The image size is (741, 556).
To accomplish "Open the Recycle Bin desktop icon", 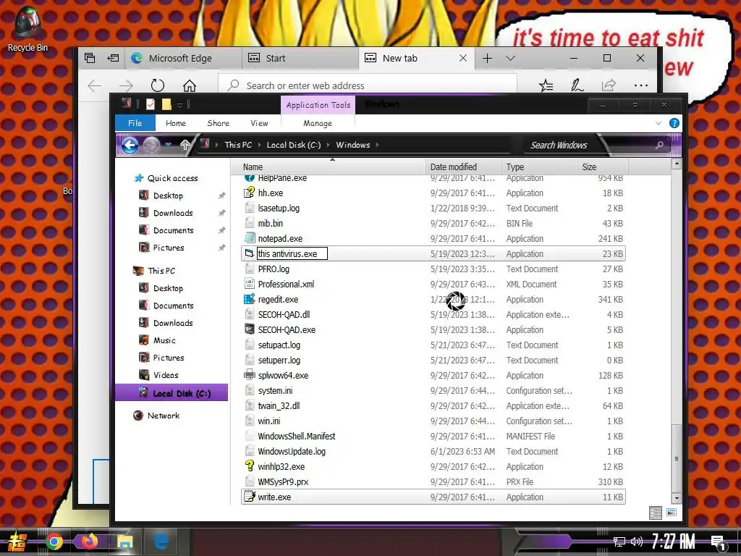I will [27, 29].
